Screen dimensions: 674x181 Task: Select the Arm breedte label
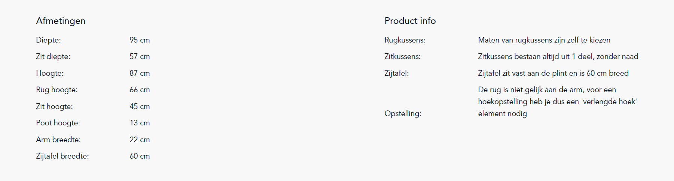click(58, 140)
